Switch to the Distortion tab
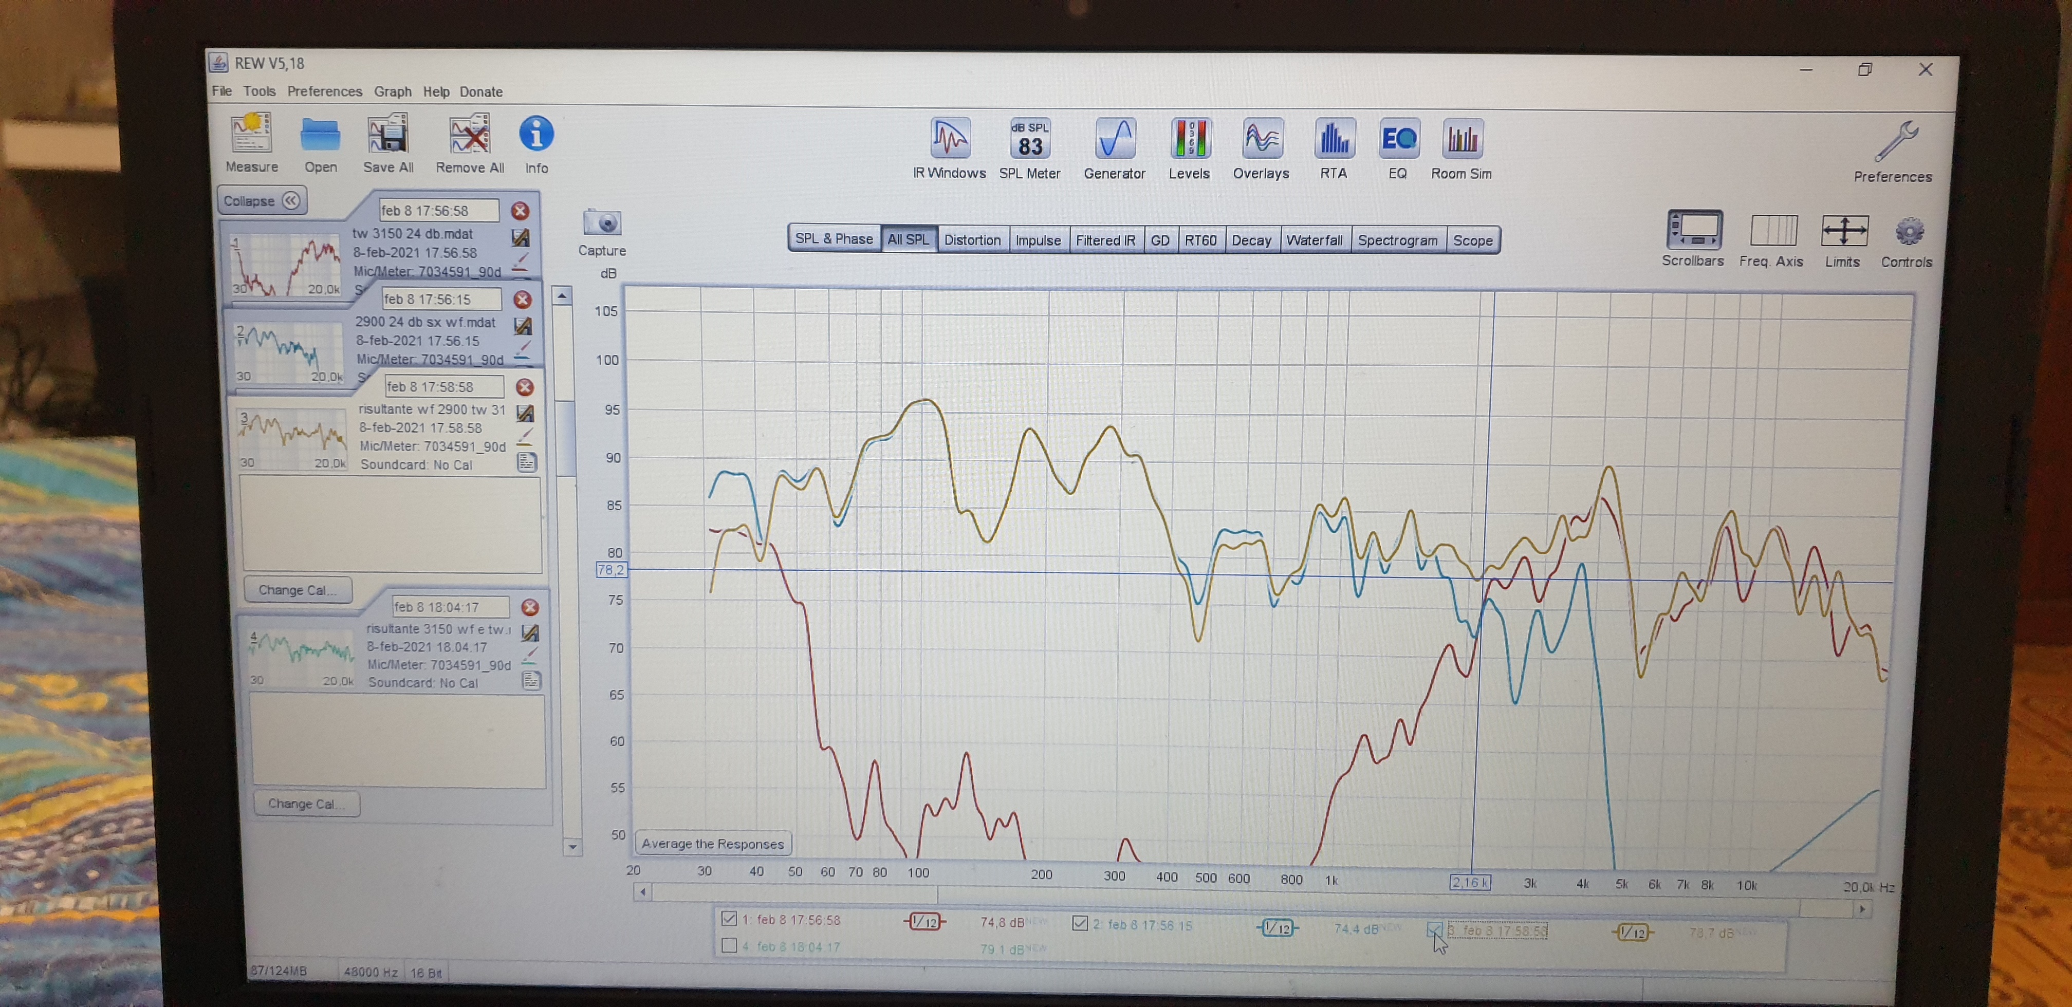 (x=972, y=240)
